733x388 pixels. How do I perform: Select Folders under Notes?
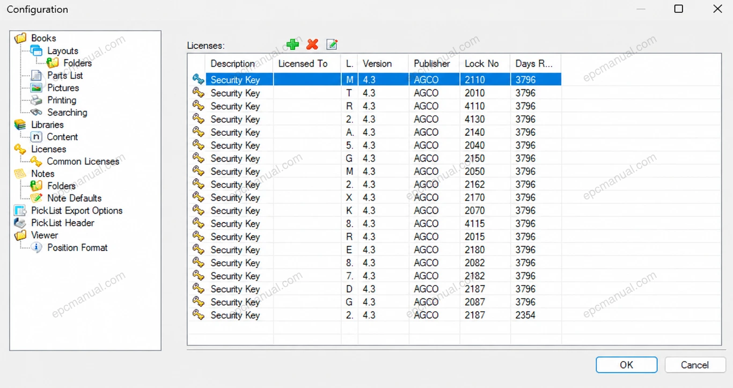pos(61,186)
